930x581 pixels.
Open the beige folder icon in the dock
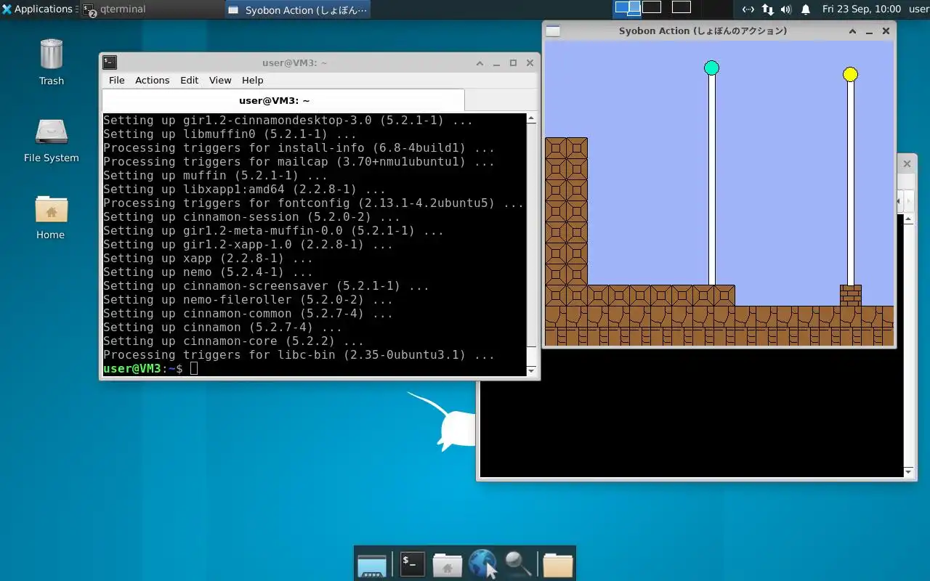tap(558, 564)
